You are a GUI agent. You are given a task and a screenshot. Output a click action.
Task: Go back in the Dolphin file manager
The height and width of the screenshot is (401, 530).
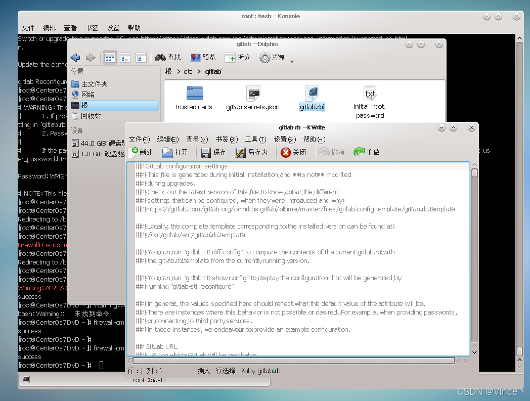[x=75, y=58]
